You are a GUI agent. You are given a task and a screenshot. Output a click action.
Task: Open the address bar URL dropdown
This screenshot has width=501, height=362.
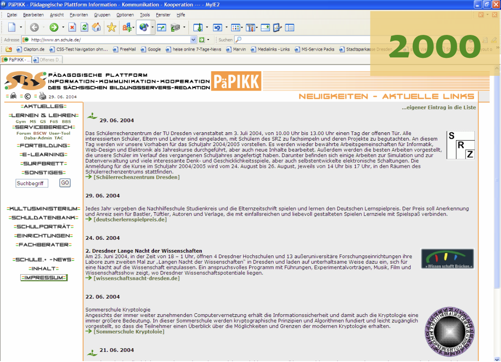(193, 40)
